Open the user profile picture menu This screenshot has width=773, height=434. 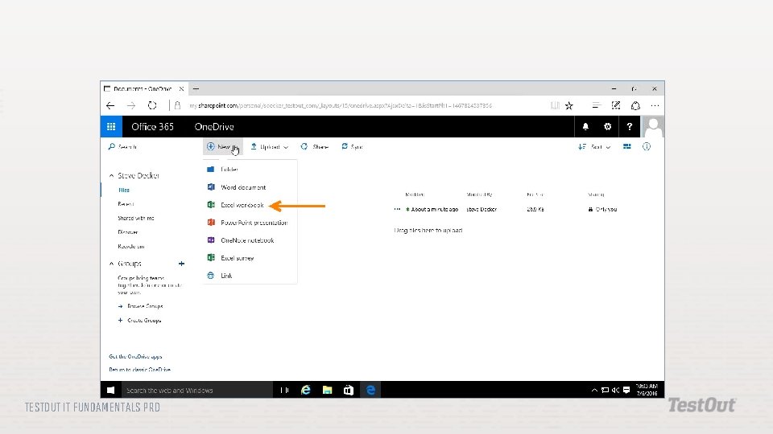point(653,127)
